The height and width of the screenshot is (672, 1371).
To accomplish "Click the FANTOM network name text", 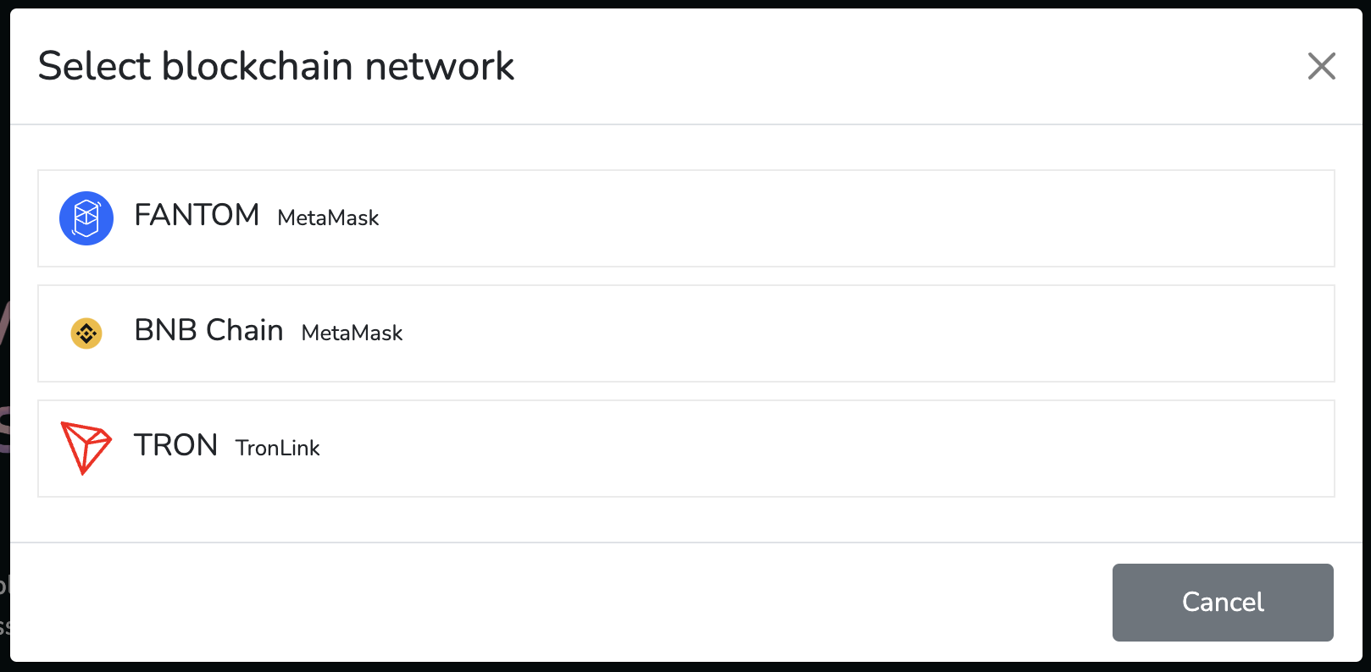I will [x=197, y=216].
